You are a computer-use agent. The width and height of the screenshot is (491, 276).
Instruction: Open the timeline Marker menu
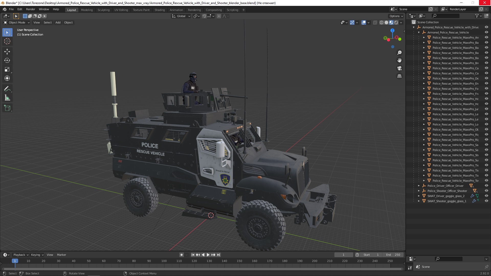[x=61, y=255]
